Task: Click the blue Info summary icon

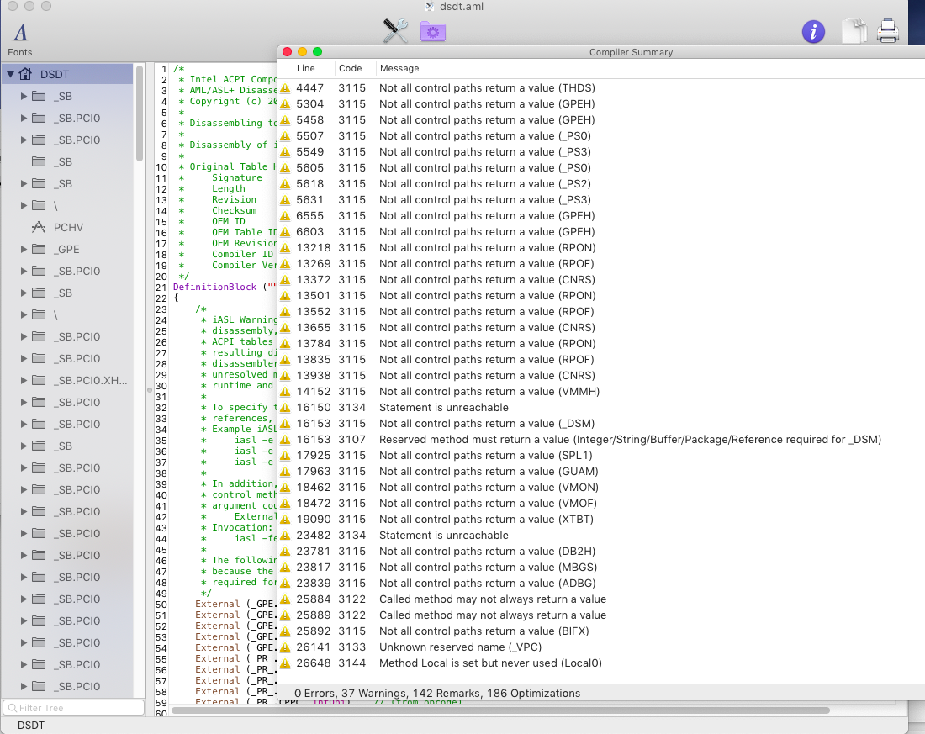Action: point(813,32)
